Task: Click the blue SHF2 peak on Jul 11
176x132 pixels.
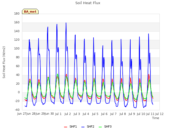Action: [148, 34]
